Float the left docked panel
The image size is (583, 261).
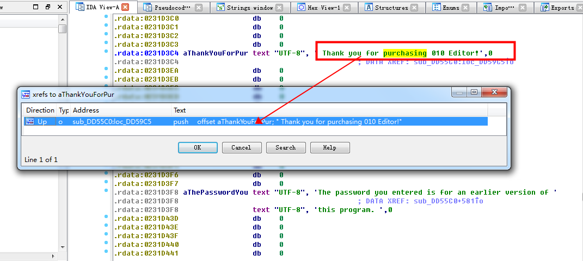click(47, 7)
